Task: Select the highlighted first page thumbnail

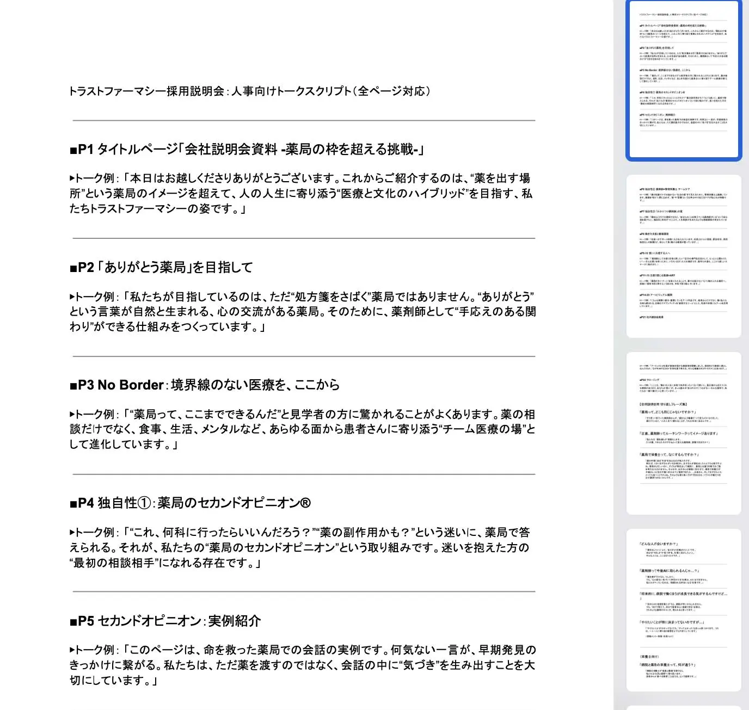Action: pos(684,81)
